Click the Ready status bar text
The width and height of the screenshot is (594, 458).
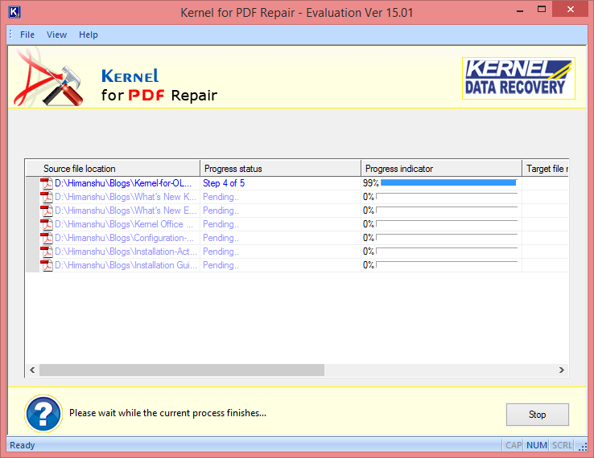point(22,445)
